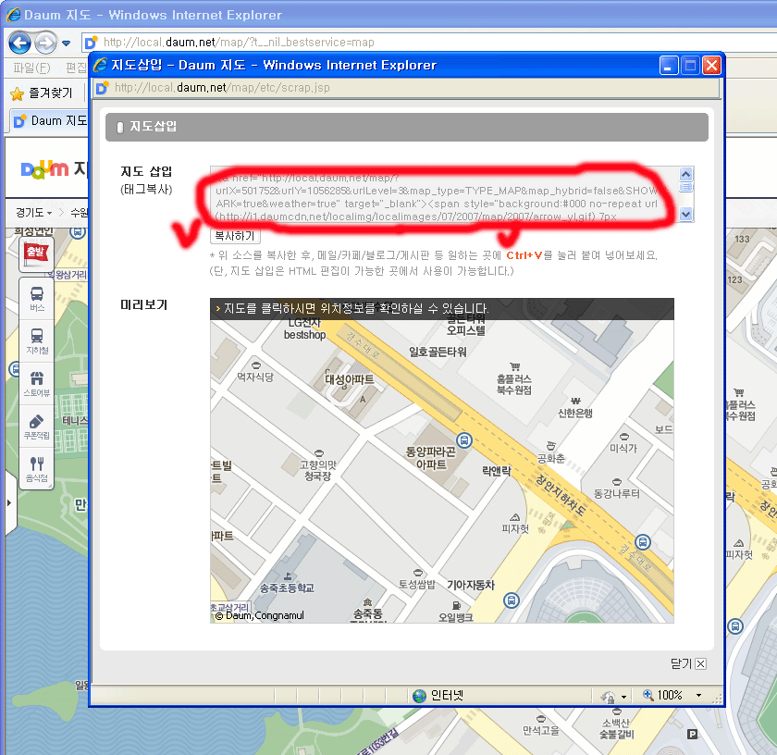Click the 인터넷 zone globe in status bar
Image resolution: width=777 pixels, height=755 pixels.
pos(419,696)
